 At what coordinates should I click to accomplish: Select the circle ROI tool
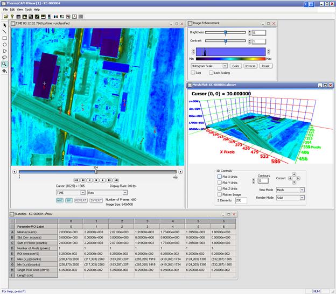pyautogui.click(x=4, y=45)
